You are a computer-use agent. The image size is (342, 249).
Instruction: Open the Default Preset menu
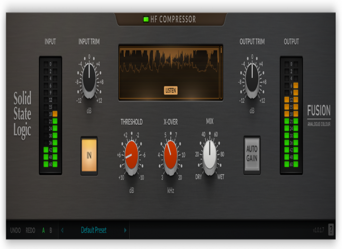(94, 230)
